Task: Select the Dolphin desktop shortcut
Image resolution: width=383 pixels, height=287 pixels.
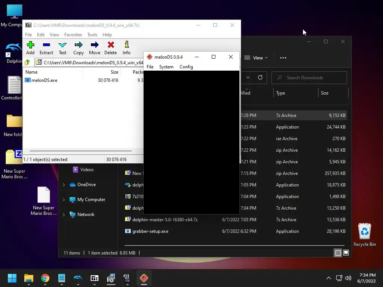Action: point(13,53)
